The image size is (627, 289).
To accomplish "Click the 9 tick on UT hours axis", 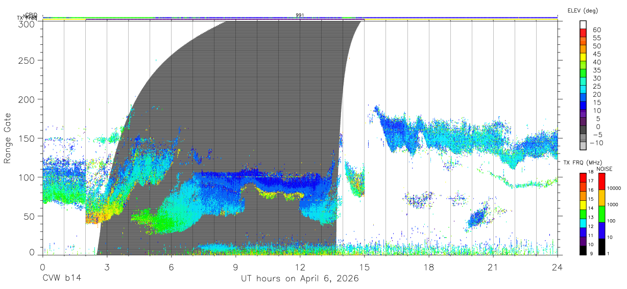I will pyautogui.click(x=235, y=268).
